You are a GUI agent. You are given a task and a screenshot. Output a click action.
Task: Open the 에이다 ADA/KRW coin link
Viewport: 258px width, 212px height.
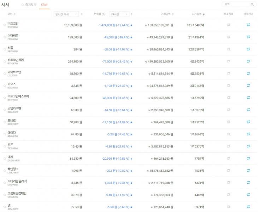pyautogui.click(x=13, y=134)
